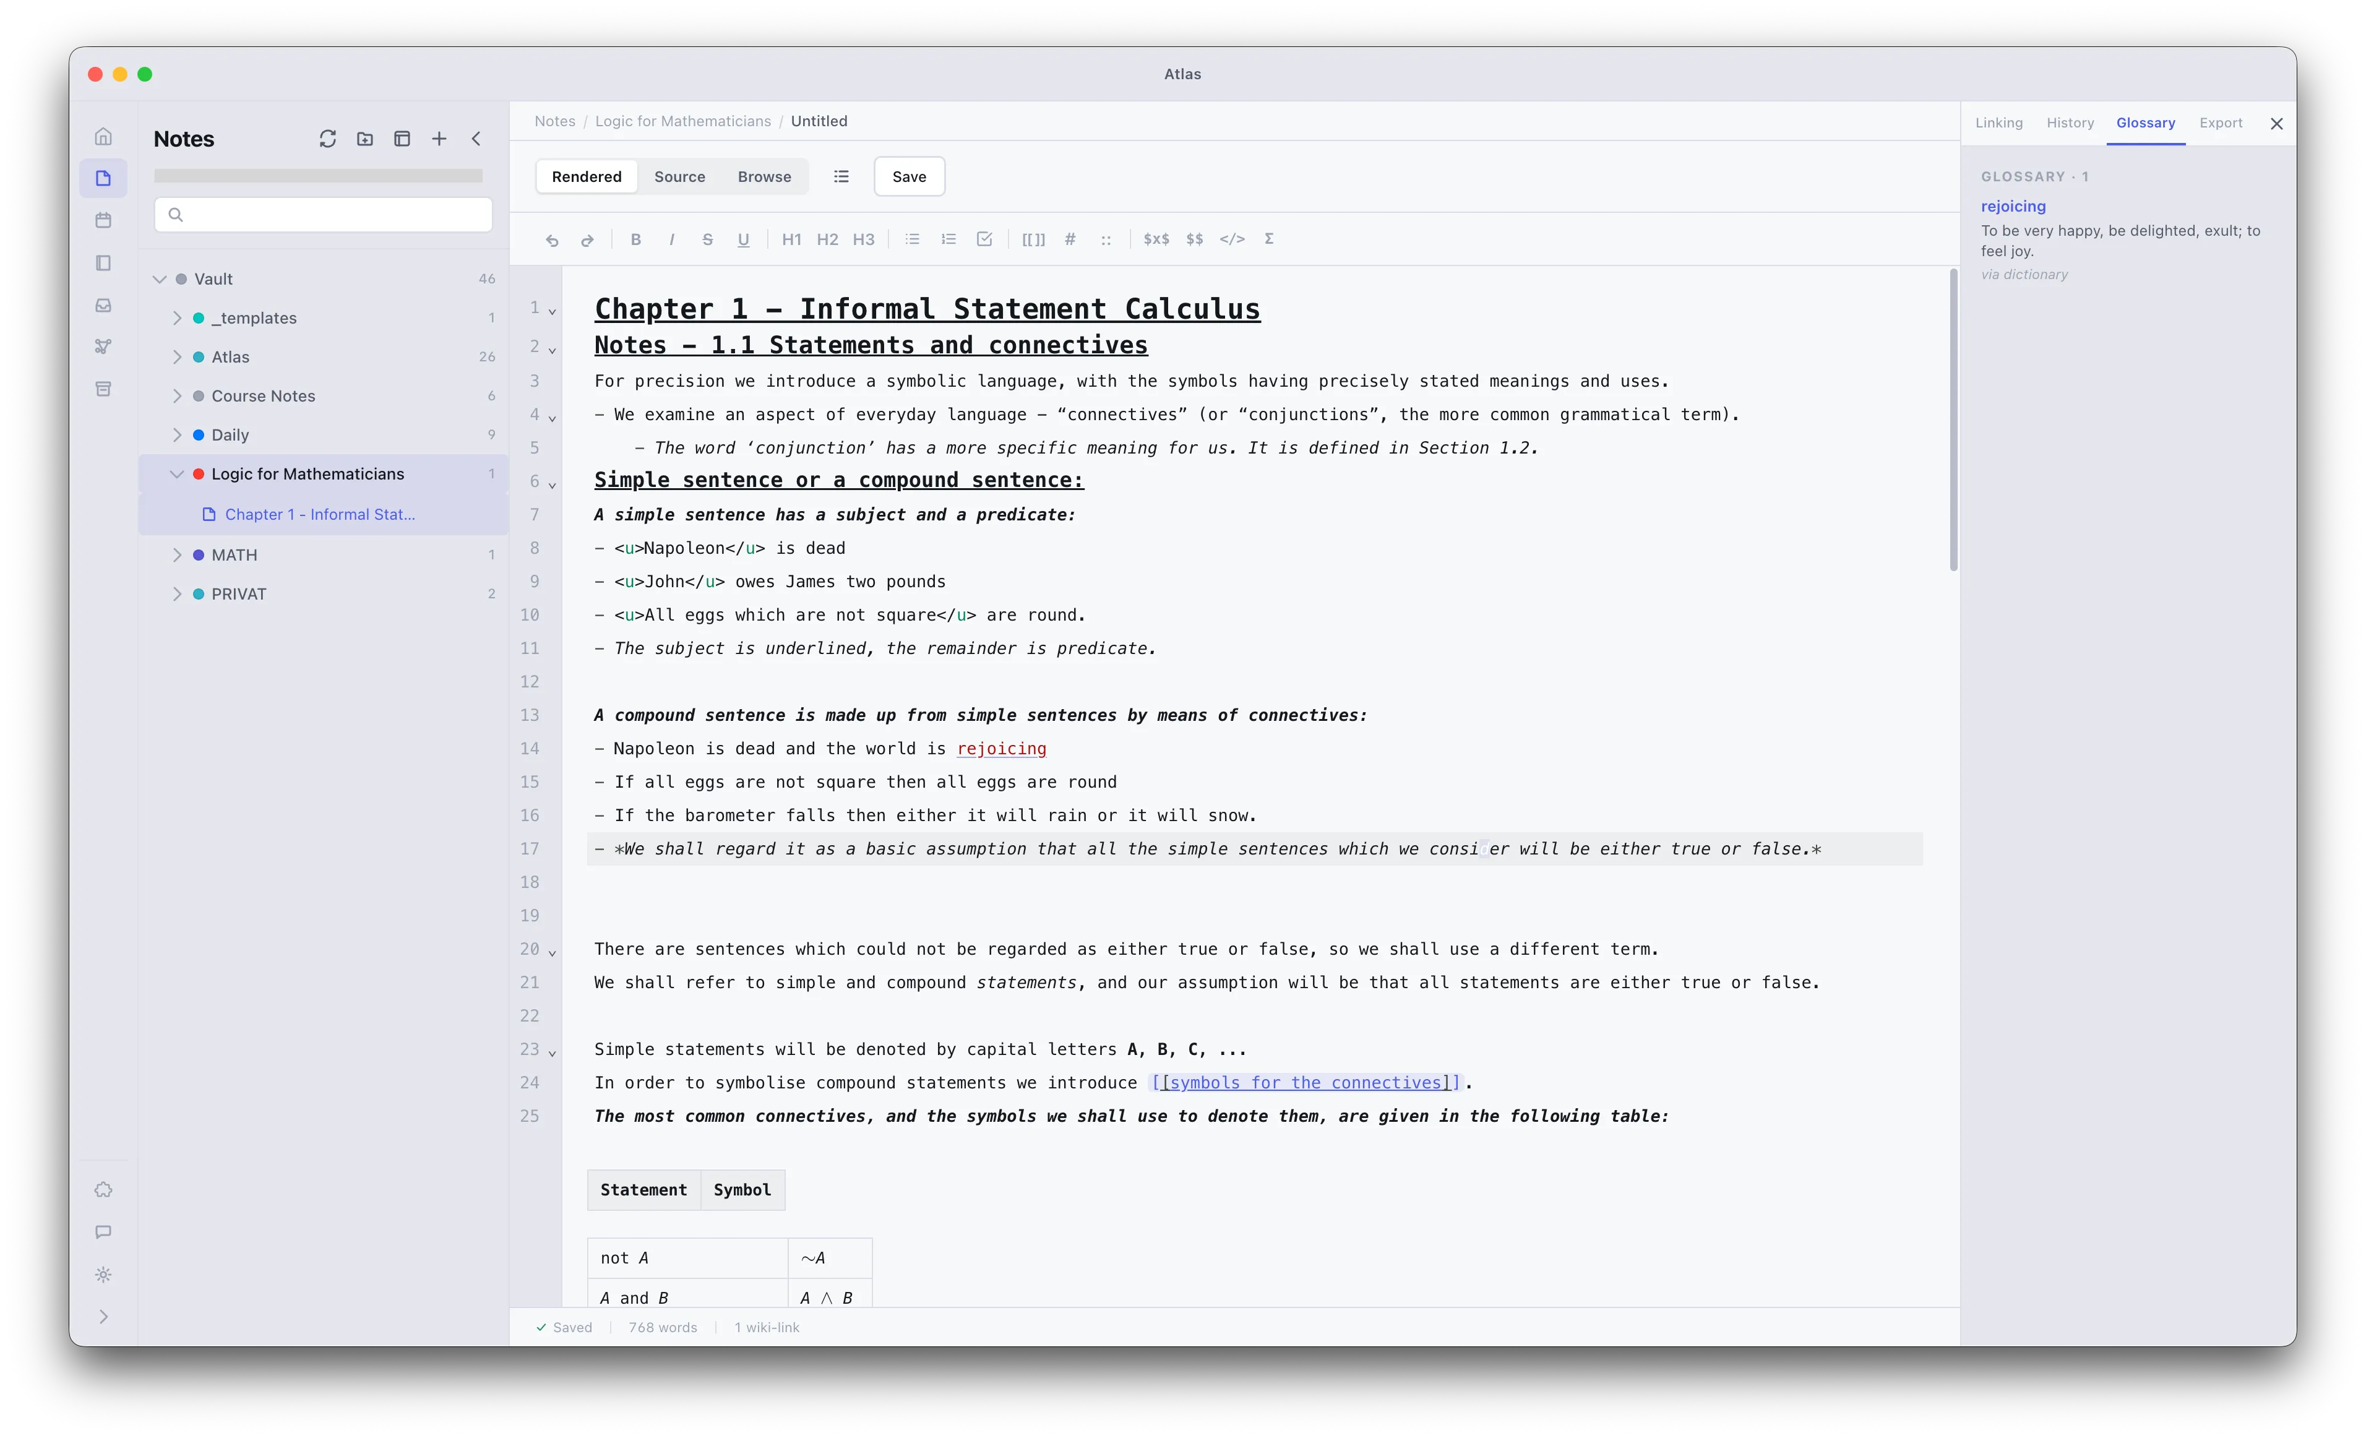The width and height of the screenshot is (2366, 1438).
Task: Open the calendar icon in left rail
Action: [104, 220]
